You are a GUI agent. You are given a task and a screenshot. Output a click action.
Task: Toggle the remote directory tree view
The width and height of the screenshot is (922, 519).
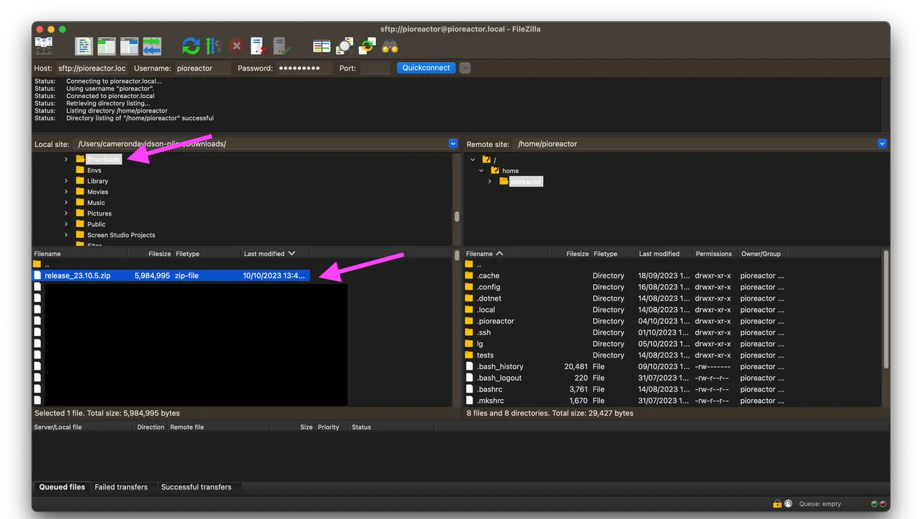point(129,46)
